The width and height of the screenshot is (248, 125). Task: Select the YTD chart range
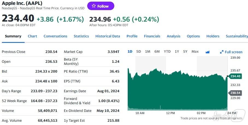point(167,52)
